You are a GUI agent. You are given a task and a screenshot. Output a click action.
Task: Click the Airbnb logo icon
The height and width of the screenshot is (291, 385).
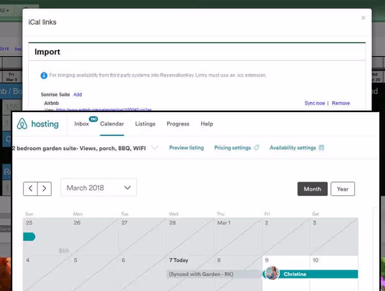point(22,124)
